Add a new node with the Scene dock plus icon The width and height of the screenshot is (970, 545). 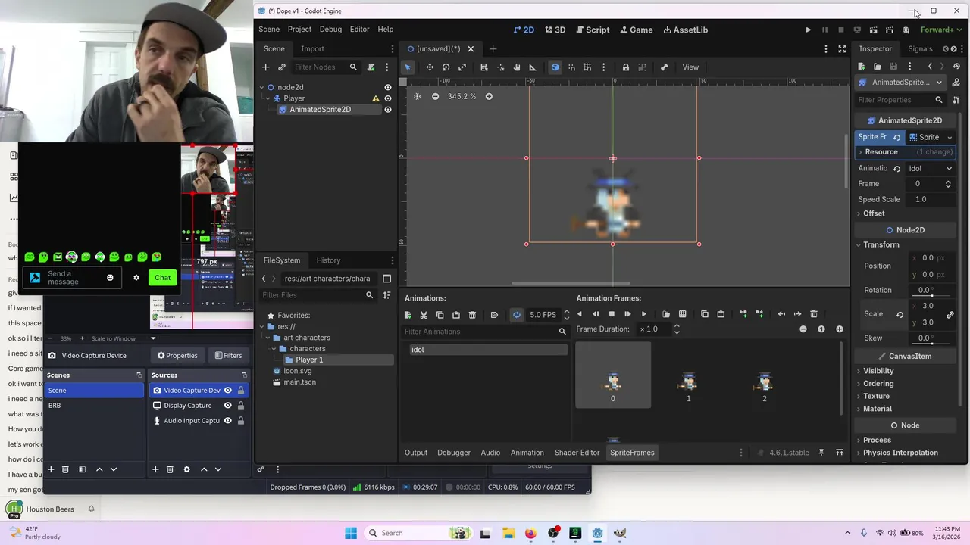pos(266,67)
